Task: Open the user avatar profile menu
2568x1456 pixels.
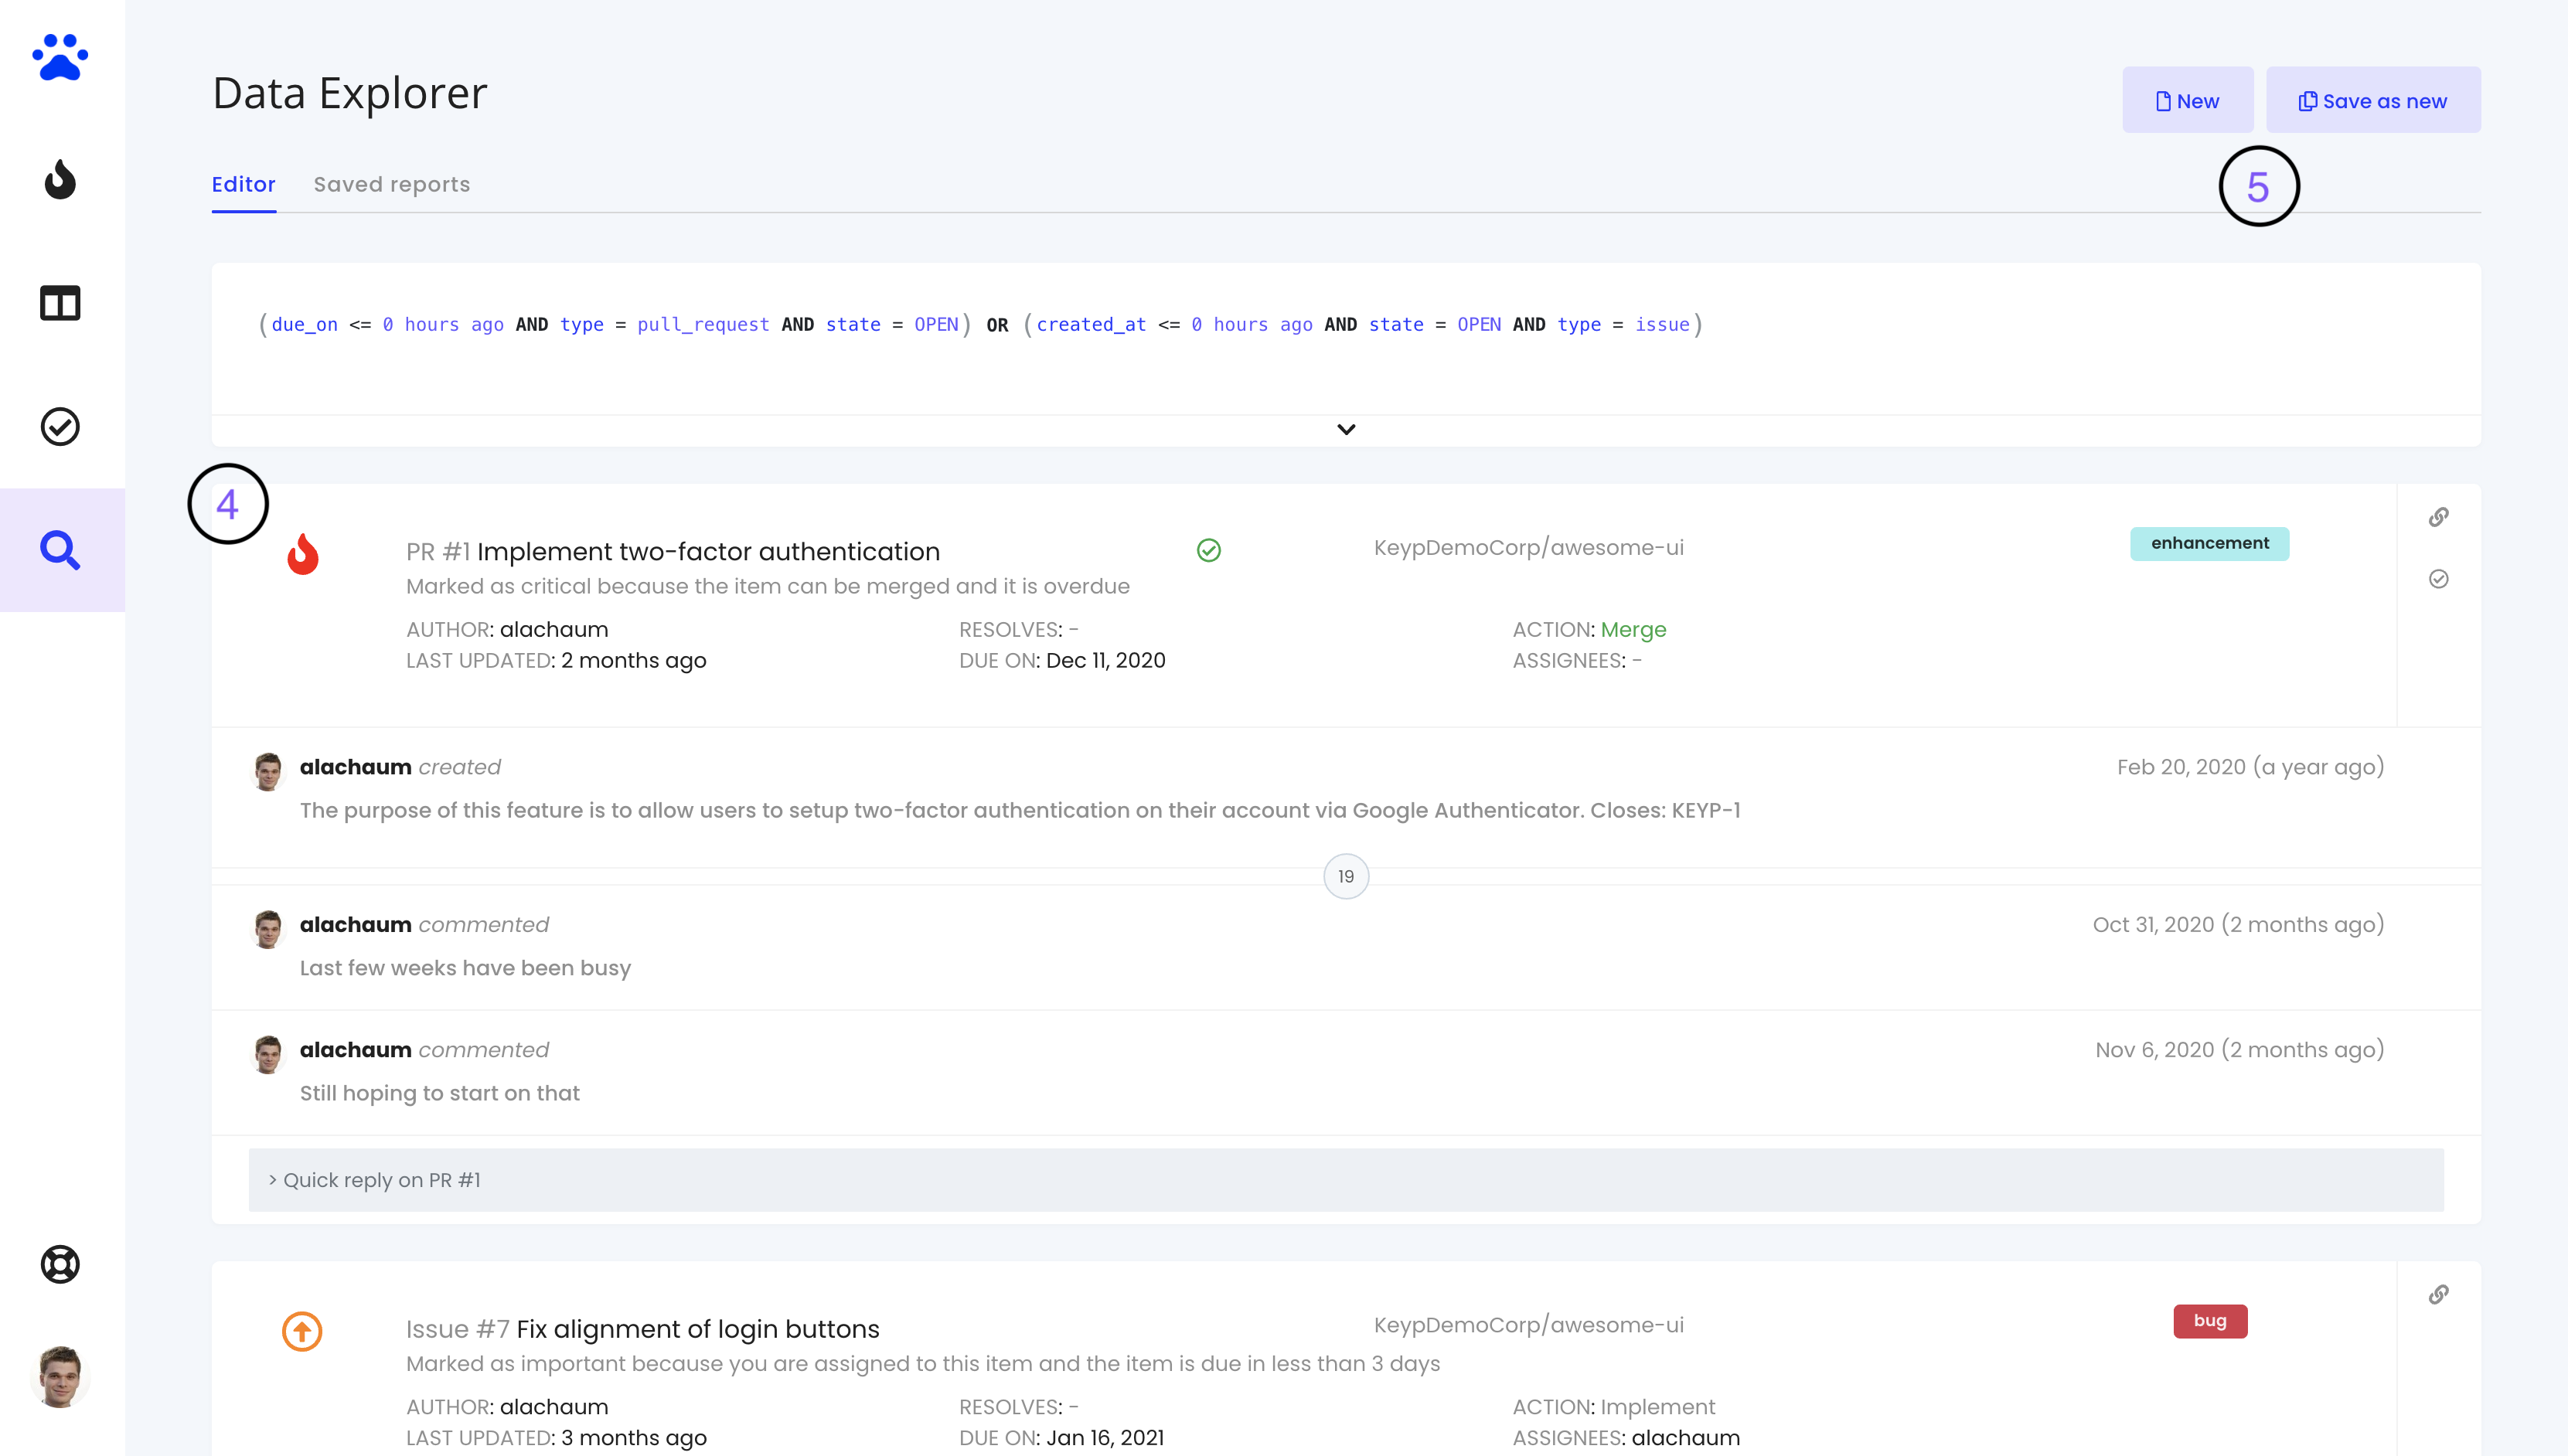Action: click(x=60, y=1376)
